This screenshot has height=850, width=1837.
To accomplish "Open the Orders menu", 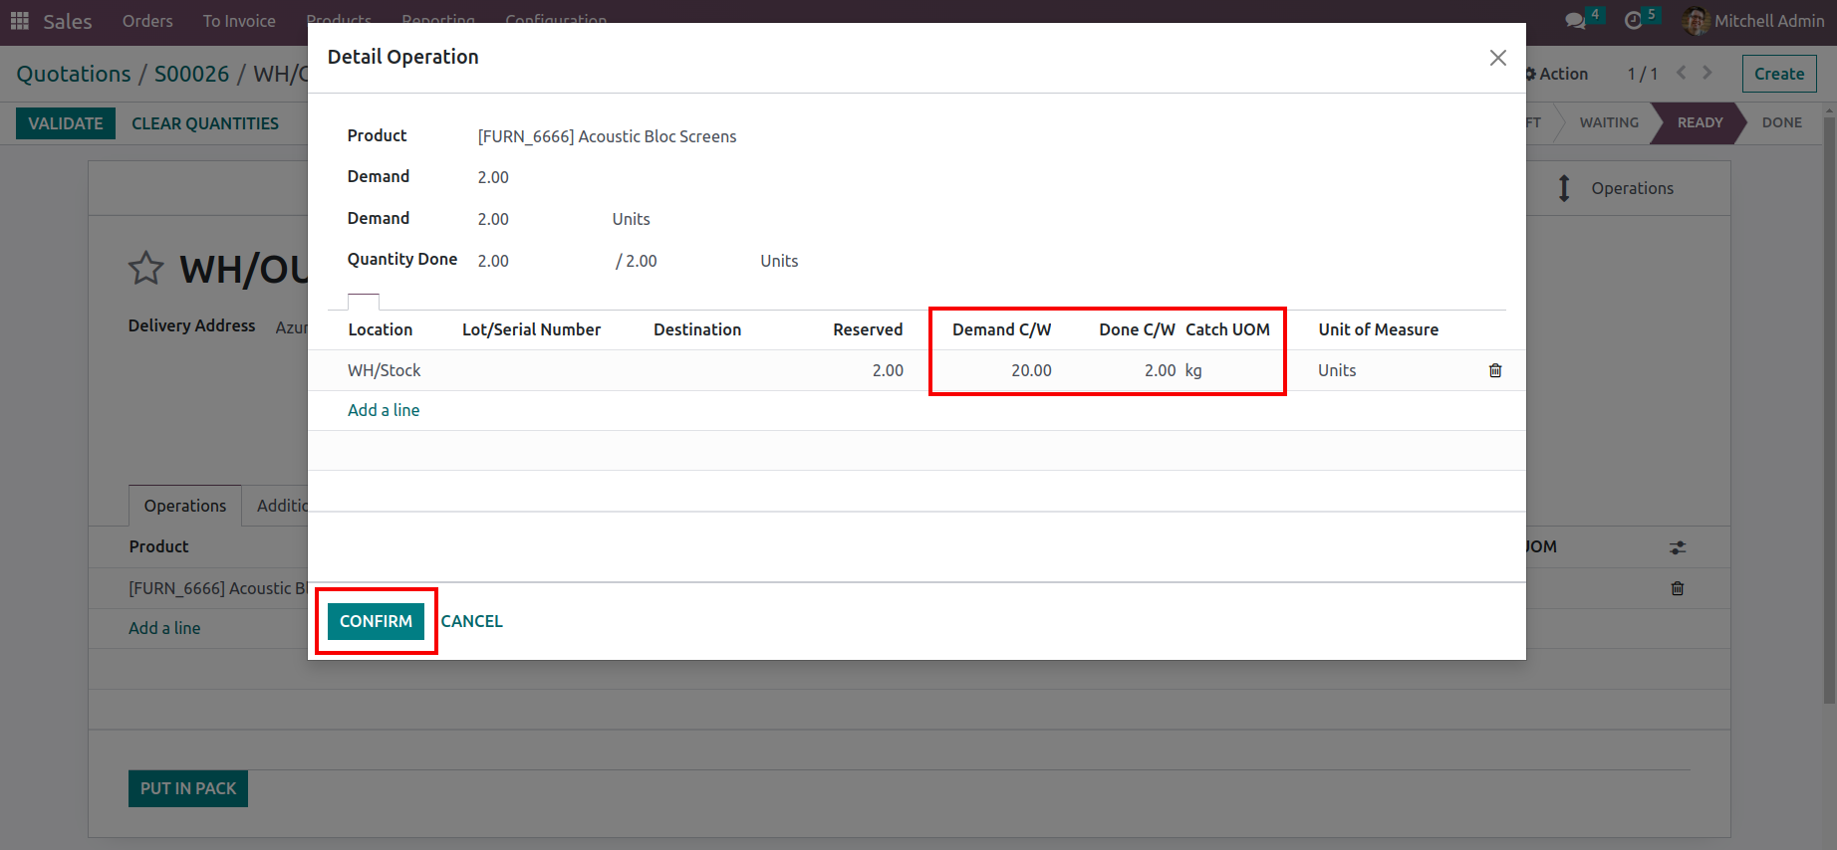I will [147, 21].
